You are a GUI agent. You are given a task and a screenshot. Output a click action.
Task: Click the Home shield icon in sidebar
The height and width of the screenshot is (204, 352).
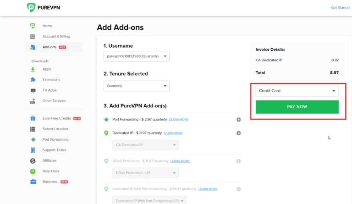click(x=33, y=26)
